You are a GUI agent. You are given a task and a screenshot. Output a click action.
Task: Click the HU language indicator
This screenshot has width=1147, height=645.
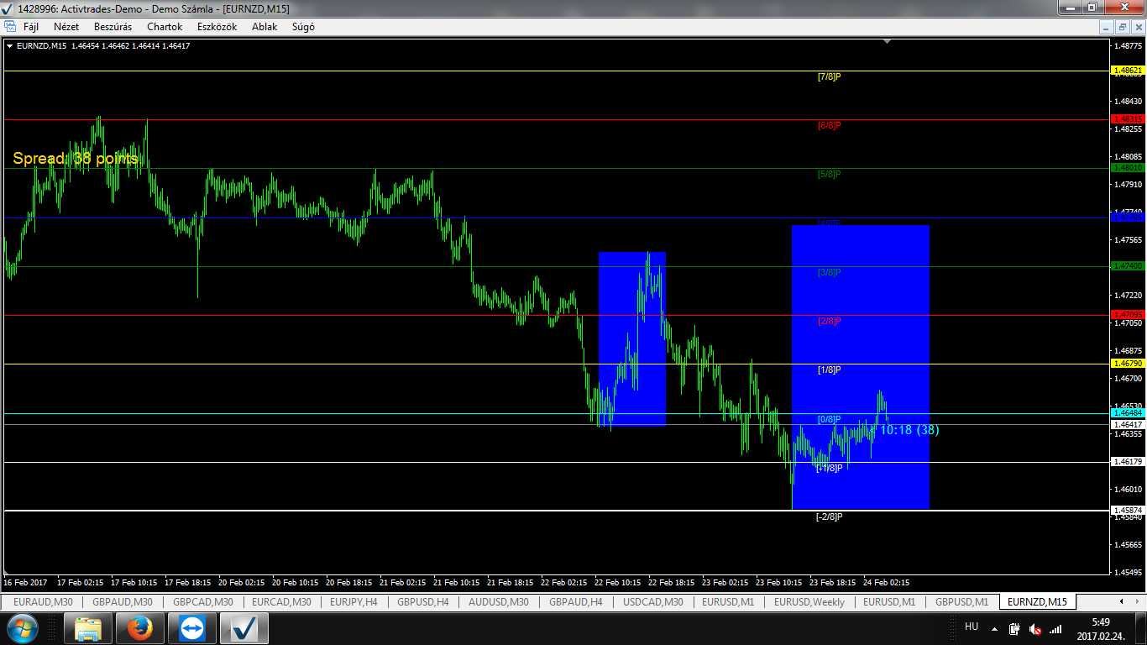pos(972,627)
